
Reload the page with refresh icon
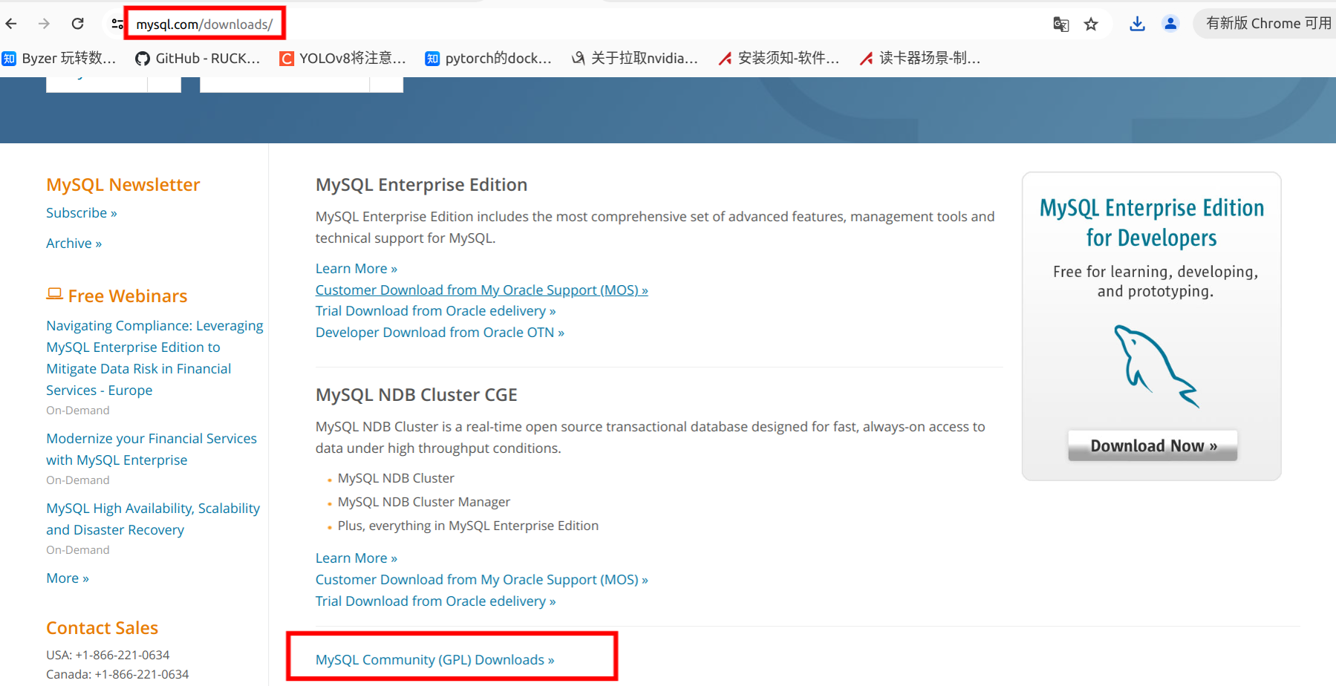click(x=77, y=24)
